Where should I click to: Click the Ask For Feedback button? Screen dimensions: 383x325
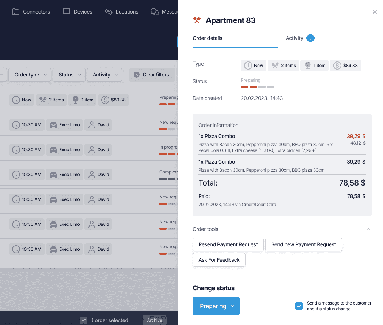[x=219, y=260]
